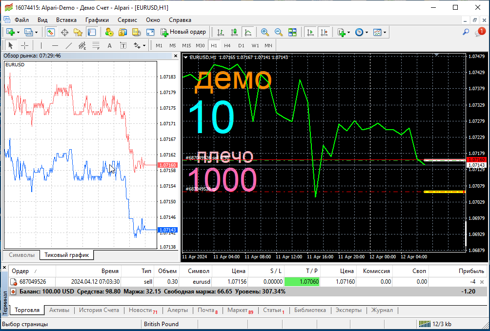Open the Navigator folder-star icon
The image size is (490, 331).
78,32
